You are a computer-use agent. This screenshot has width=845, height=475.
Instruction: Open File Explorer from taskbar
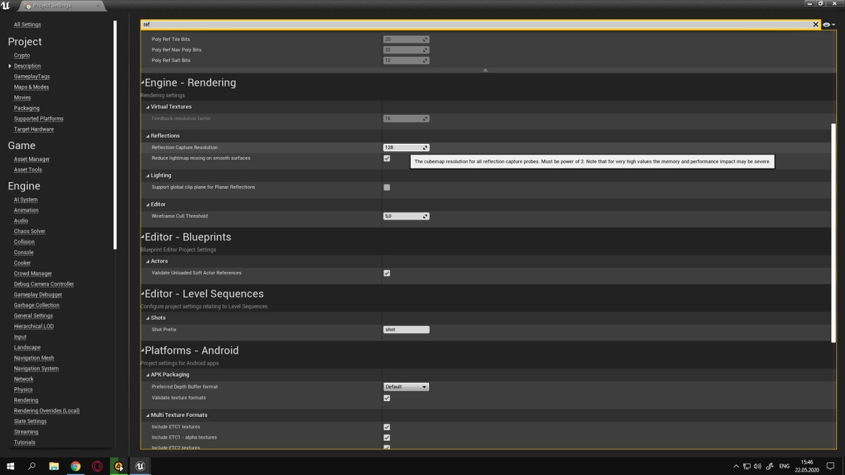54,466
